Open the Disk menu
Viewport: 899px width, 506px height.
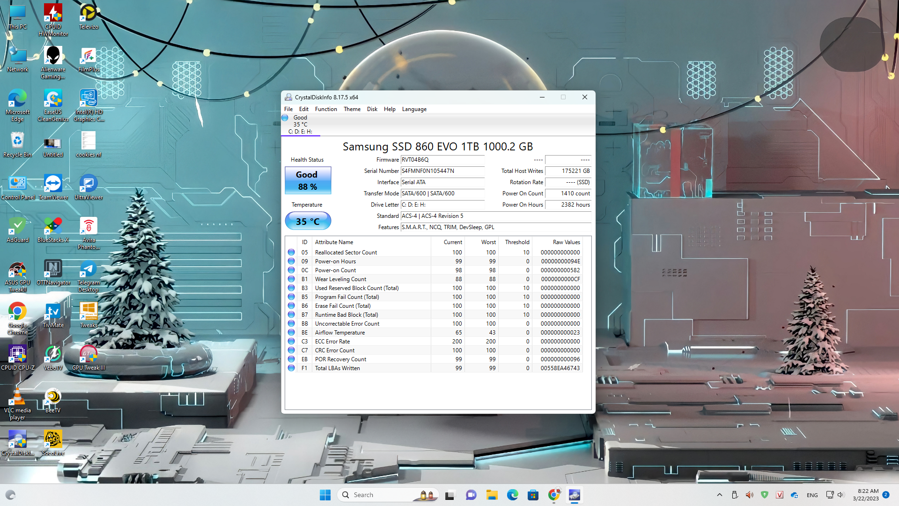click(372, 109)
